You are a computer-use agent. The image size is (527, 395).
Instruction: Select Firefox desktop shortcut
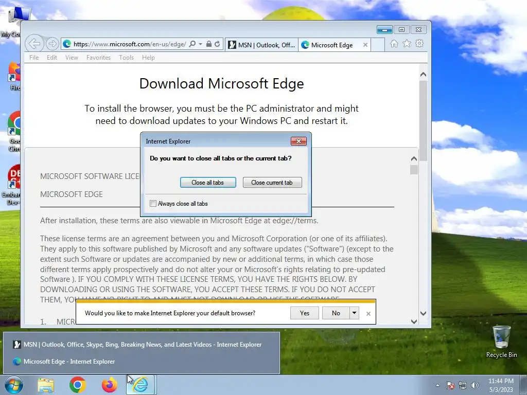click(x=15, y=77)
